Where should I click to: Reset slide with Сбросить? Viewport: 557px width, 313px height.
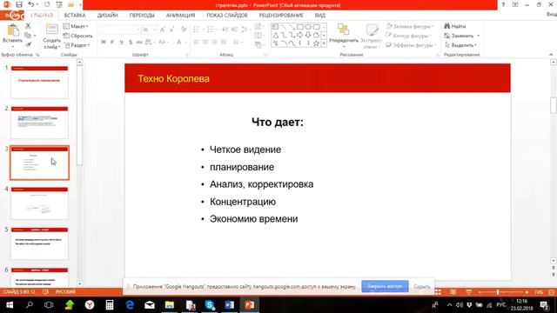[x=77, y=36]
